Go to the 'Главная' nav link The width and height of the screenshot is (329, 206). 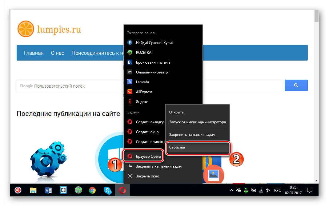tap(34, 53)
